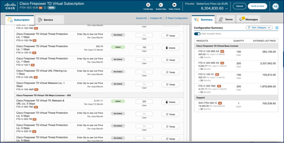Image resolution: width=284 pixels, height=143 pixels.
Task: Click Pricelist Global Euro Price List (EUR)
Action: click(x=206, y=4)
